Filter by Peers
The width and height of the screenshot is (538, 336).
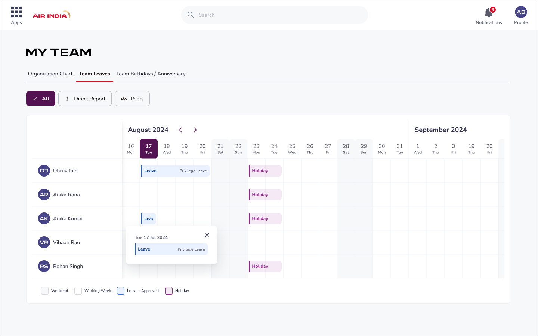(132, 99)
